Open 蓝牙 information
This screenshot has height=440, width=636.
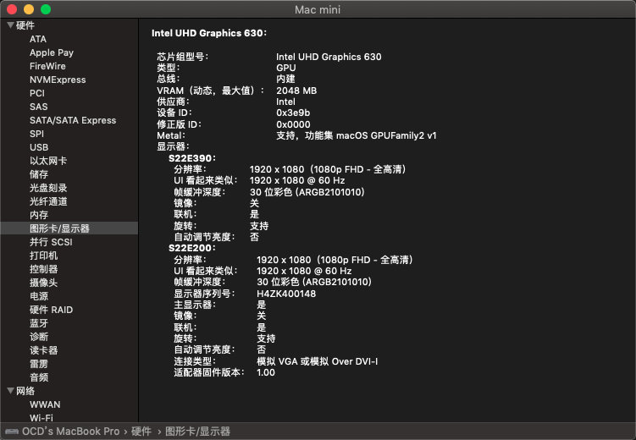coord(39,323)
